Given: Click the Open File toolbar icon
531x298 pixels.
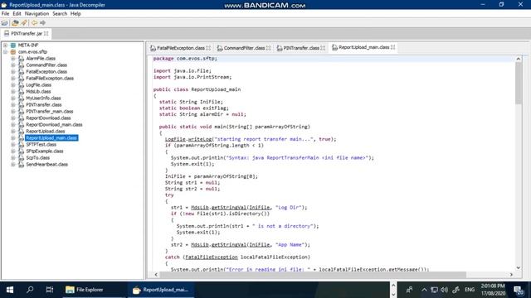Looking at the screenshot, I should (4, 23).
